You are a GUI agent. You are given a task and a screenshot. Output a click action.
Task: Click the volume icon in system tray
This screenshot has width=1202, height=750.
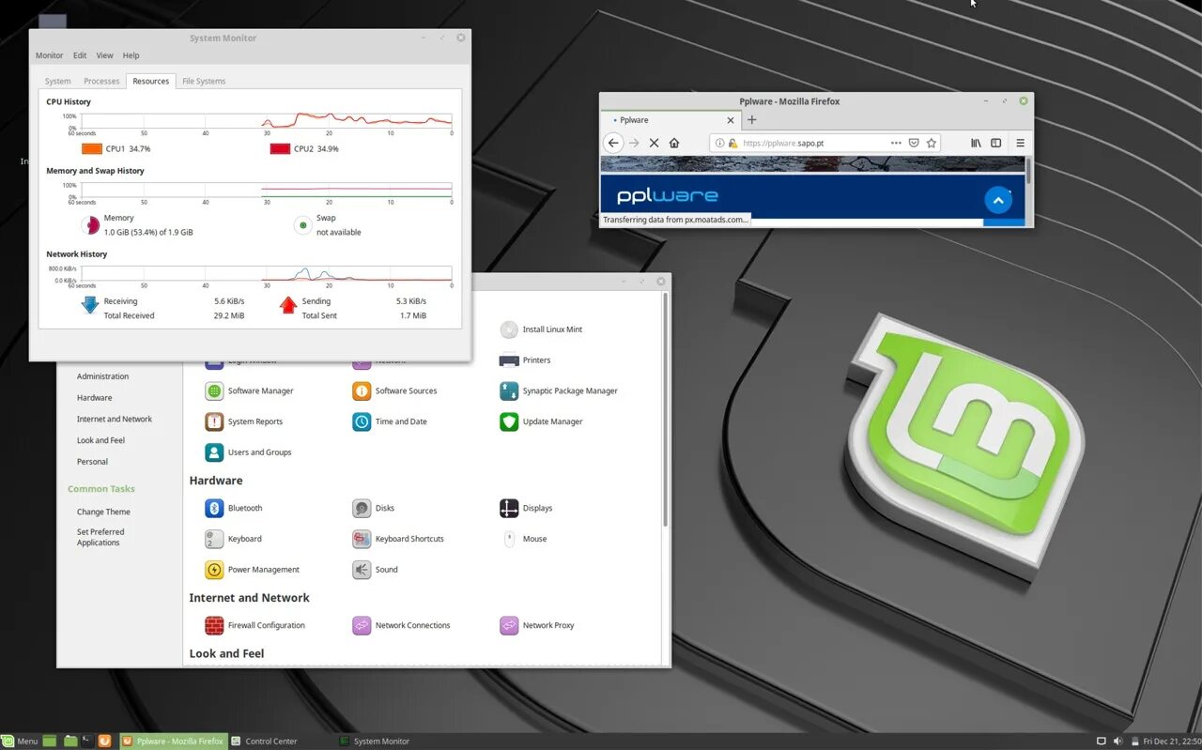pyautogui.click(x=1117, y=741)
